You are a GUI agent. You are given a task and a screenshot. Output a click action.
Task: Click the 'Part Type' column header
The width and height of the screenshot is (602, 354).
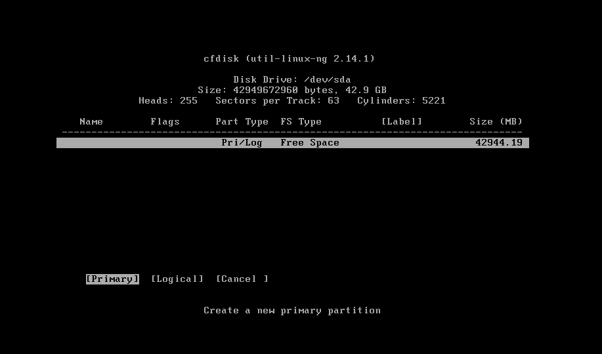(242, 121)
